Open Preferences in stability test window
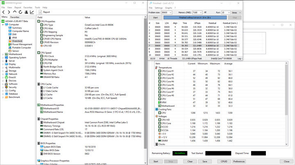 (239, 161)
